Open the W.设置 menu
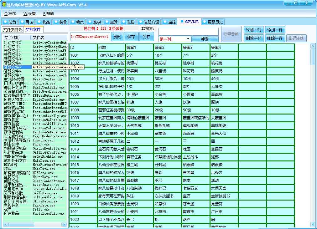This screenshot has width=317, height=229. click(29, 14)
